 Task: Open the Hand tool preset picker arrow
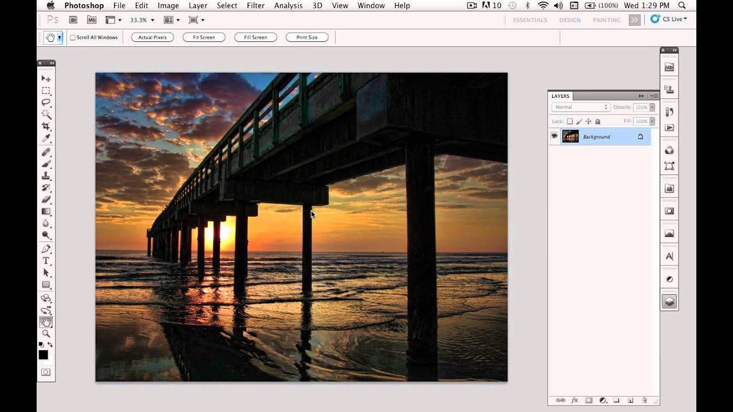pyautogui.click(x=60, y=37)
